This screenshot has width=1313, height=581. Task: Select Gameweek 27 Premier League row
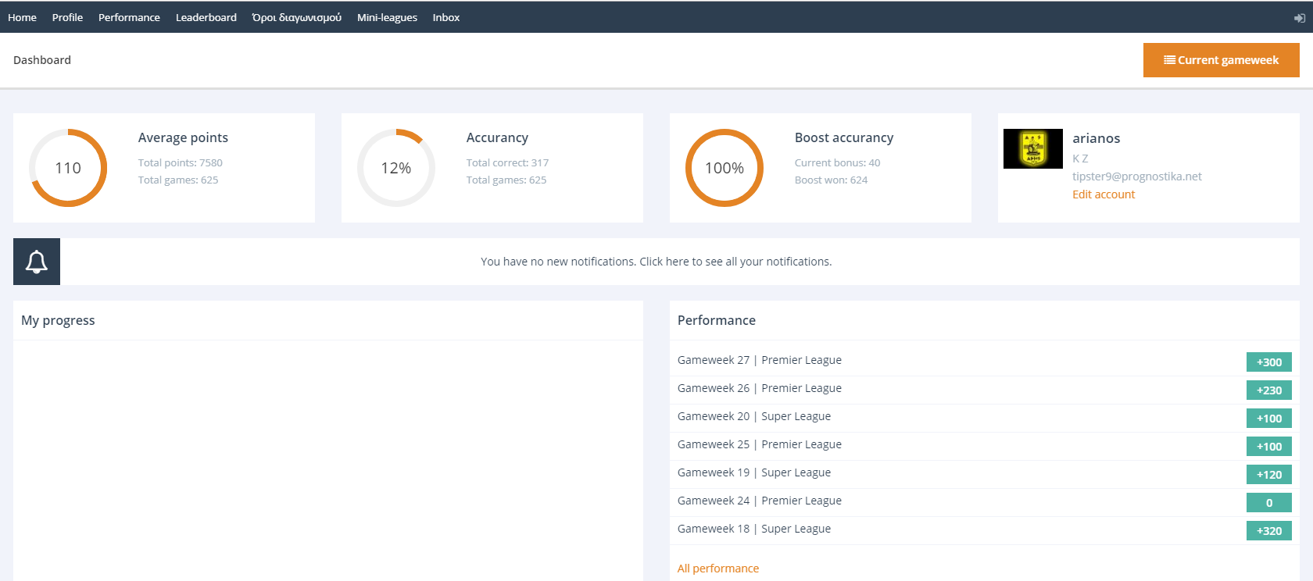tap(759, 360)
